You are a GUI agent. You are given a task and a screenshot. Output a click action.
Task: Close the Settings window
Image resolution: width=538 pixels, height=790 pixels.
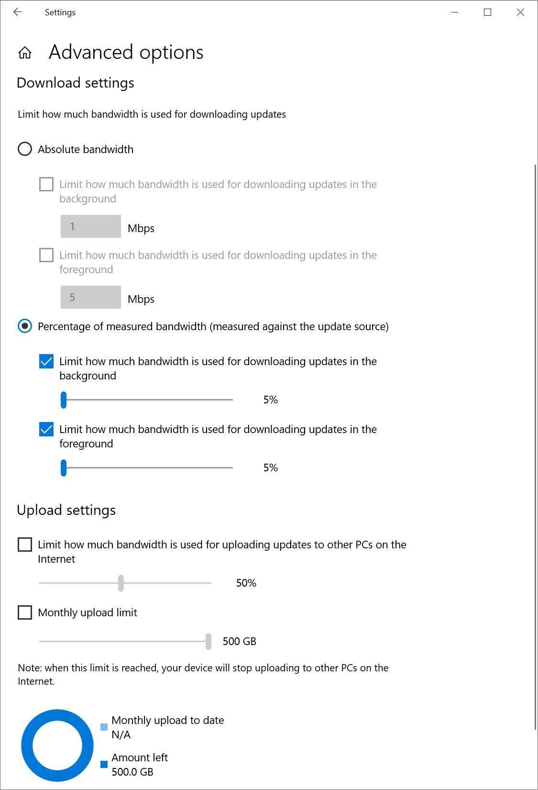tap(520, 12)
